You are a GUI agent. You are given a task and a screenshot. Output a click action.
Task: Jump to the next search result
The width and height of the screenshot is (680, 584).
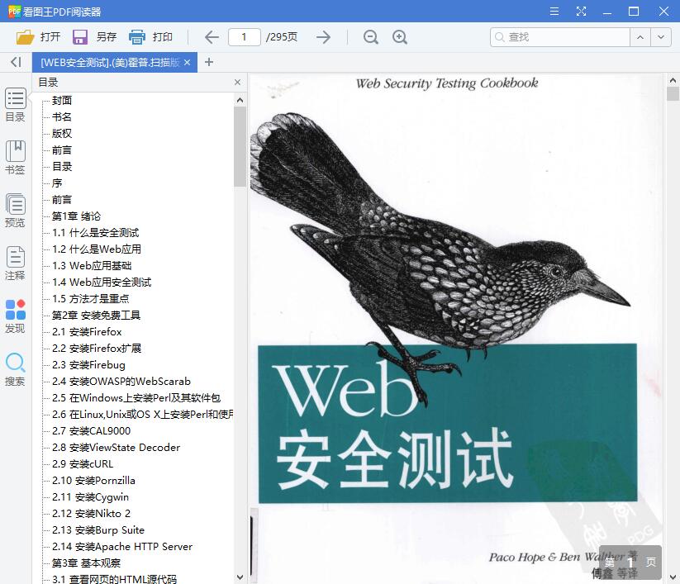[661, 37]
